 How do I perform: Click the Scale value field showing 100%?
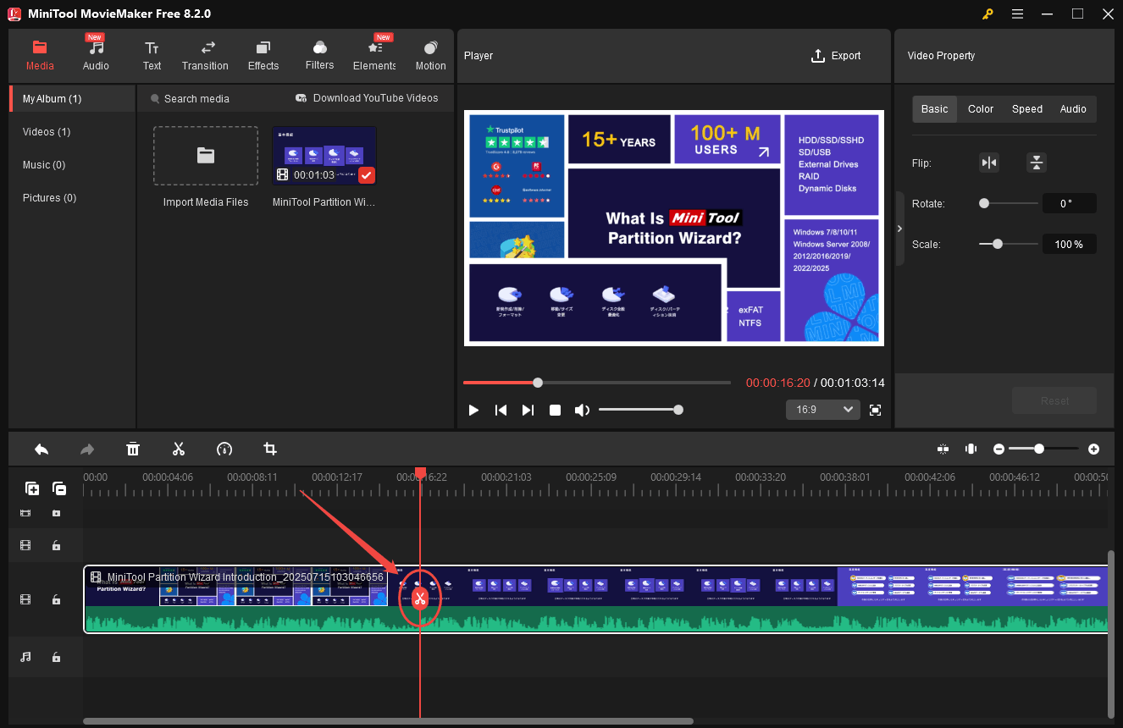tap(1069, 244)
